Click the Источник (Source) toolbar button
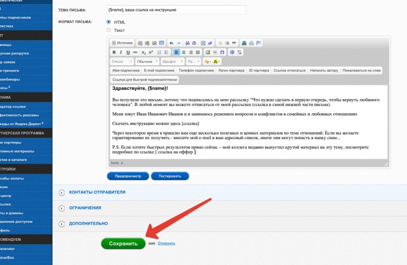The image size is (407, 265). pyautogui.click(x=123, y=43)
